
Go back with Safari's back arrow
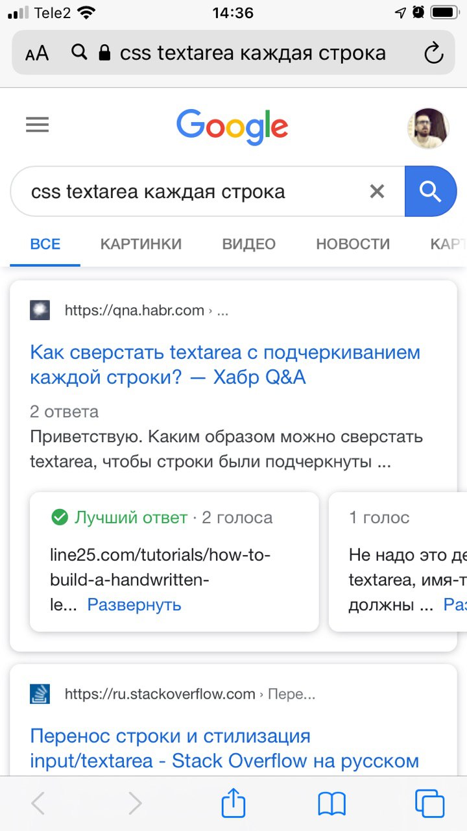pyautogui.click(x=38, y=804)
